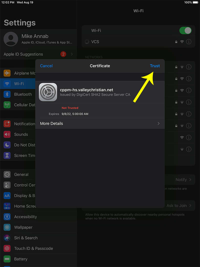The height and width of the screenshot is (267, 200).
Task: Open the Ask to Join option
Action: (x=179, y=205)
